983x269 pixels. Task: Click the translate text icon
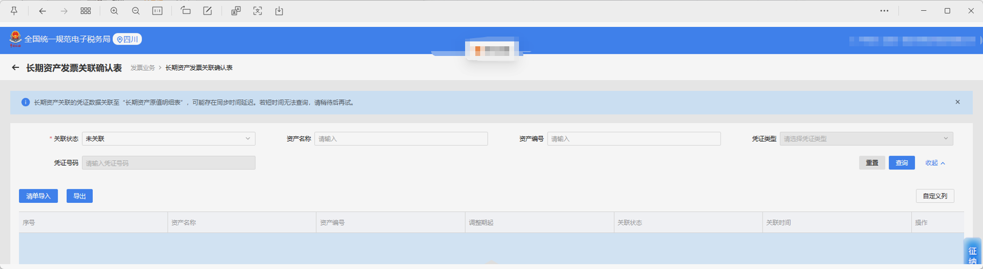point(236,11)
